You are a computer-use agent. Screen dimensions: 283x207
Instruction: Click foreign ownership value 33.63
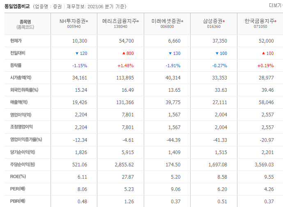pyautogui.click(x=221, y=90)
